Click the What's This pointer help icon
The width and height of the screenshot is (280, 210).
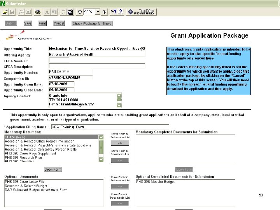pos(114,12)
